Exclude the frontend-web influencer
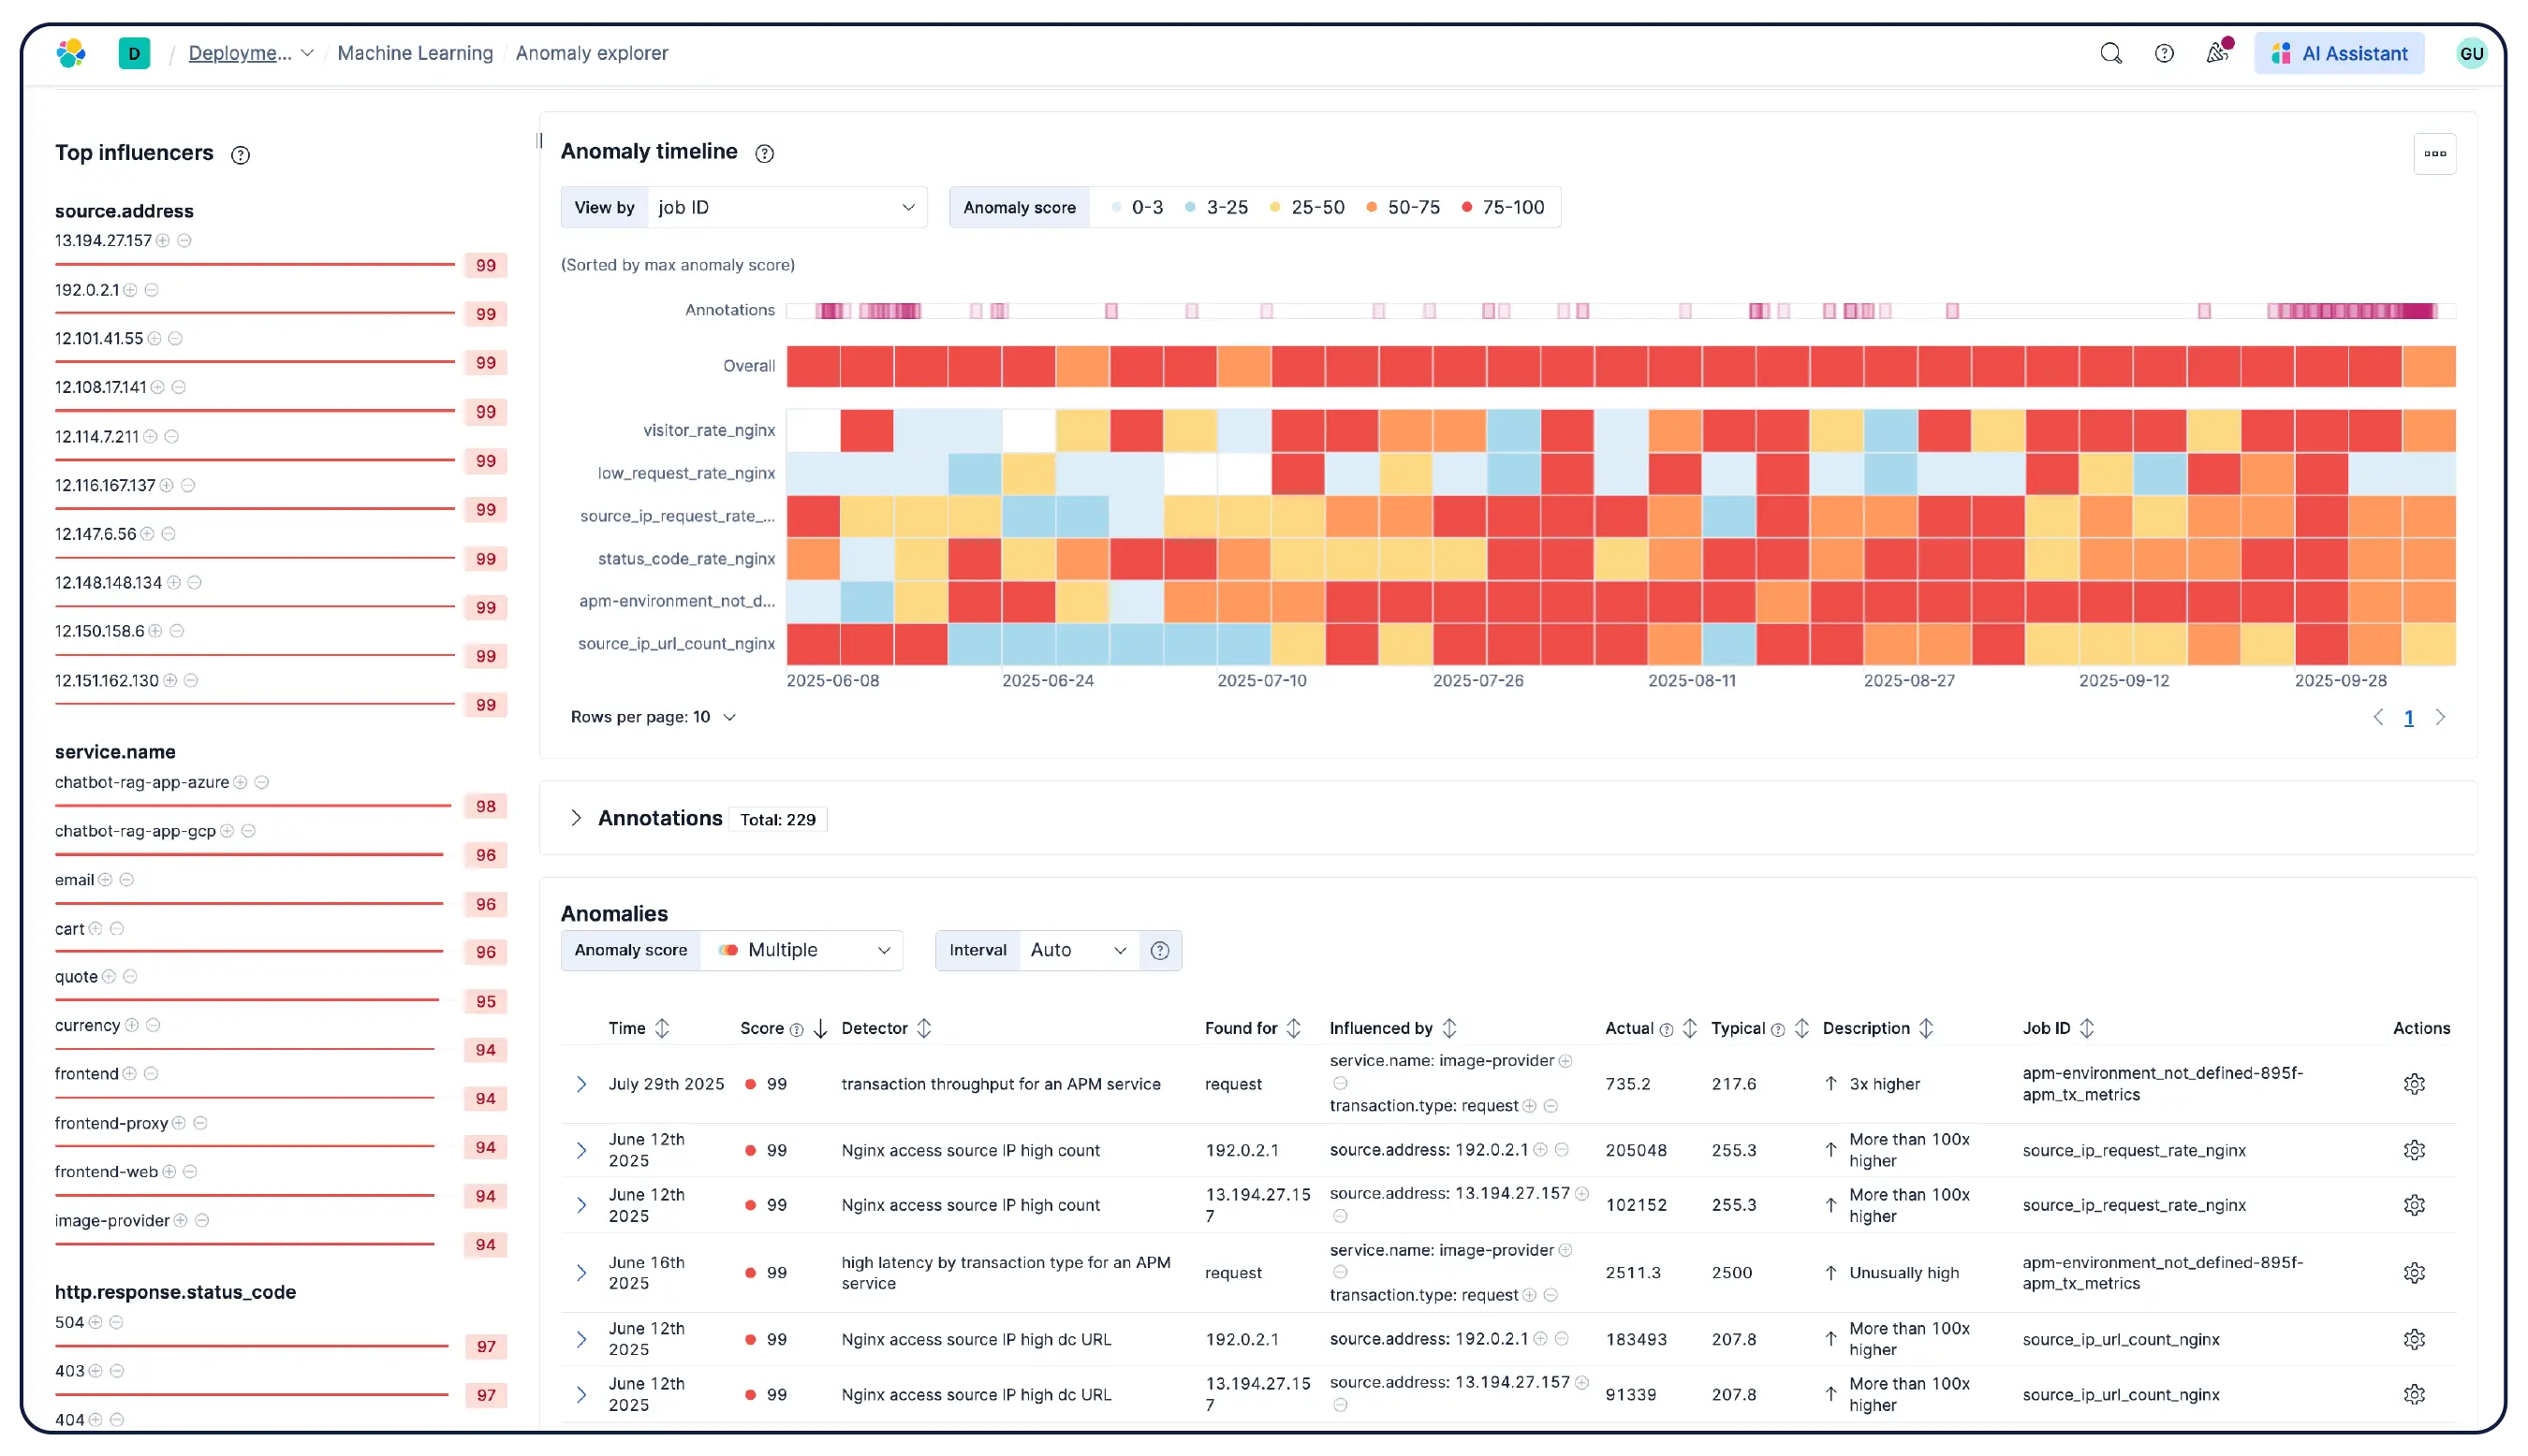The image size is (2528, 1456). click(190, 1171)
